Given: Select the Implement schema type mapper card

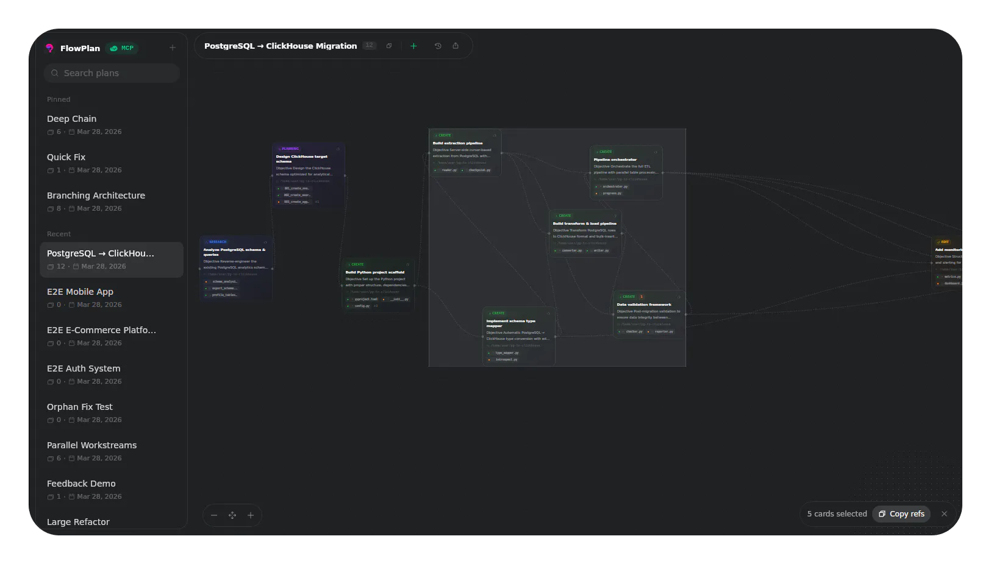Looking at the screenshot, I should (x=519, y=336).
